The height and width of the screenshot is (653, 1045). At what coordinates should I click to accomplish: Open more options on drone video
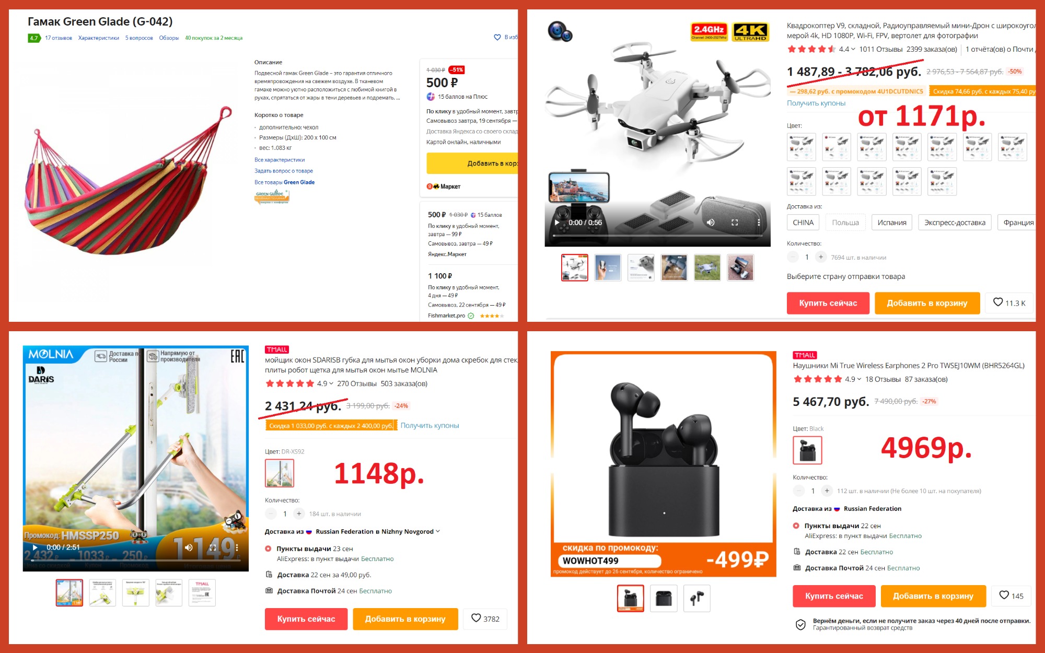[x=759, y=223]
